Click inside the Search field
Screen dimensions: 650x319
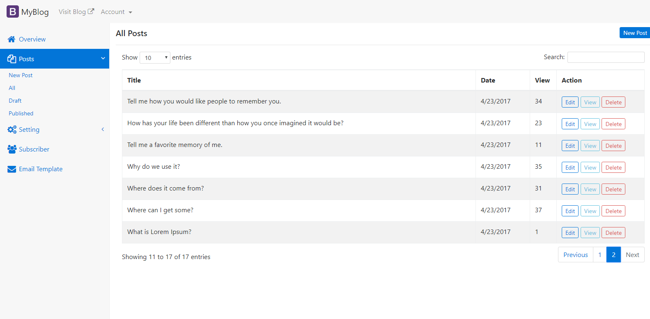point(606,57)
